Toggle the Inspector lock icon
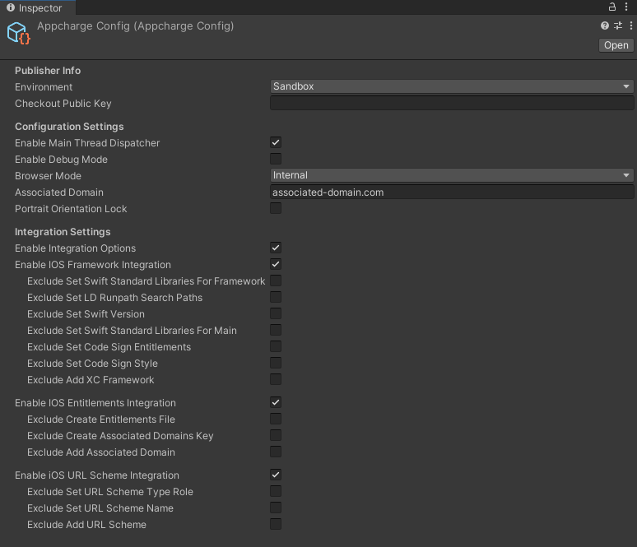 pos(611,7)
